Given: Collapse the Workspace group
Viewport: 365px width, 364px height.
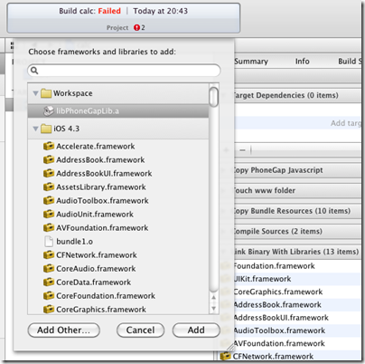Looking at the screenshot, I should point(35,93).
